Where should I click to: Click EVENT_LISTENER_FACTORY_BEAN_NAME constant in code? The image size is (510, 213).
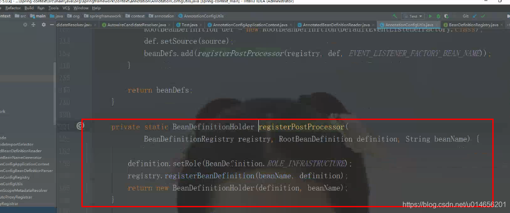(415, 53)
